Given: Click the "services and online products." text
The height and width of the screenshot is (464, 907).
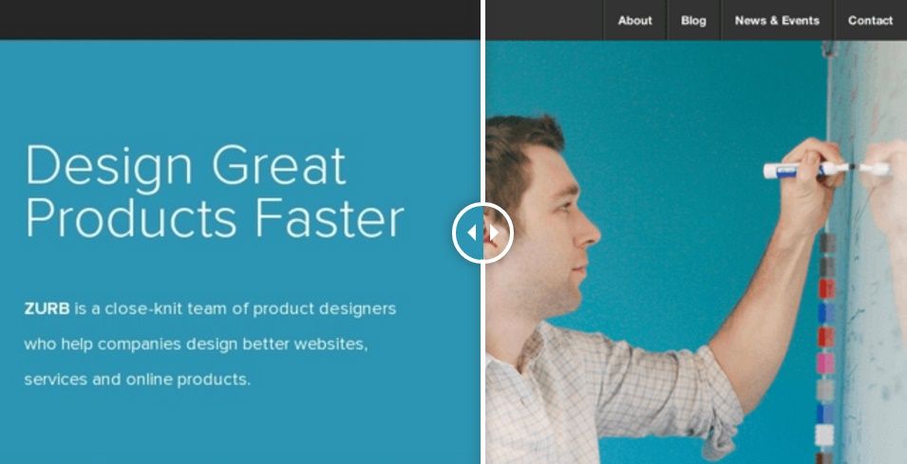Looking at the screenshot, I should pyautogui.click(x=138, y=380).
